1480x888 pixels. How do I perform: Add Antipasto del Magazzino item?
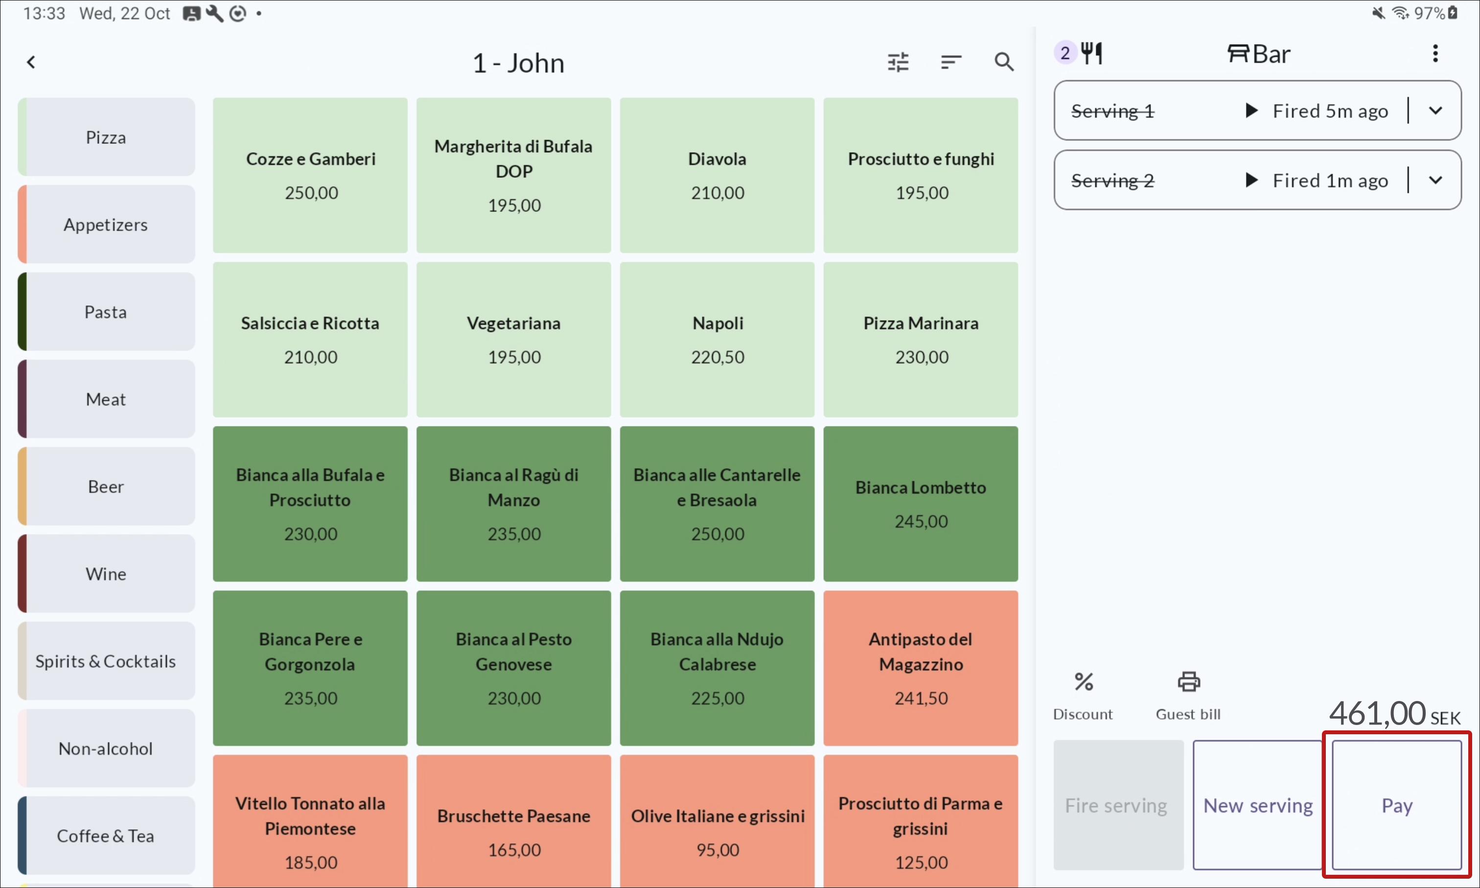[x=920, y=668]
